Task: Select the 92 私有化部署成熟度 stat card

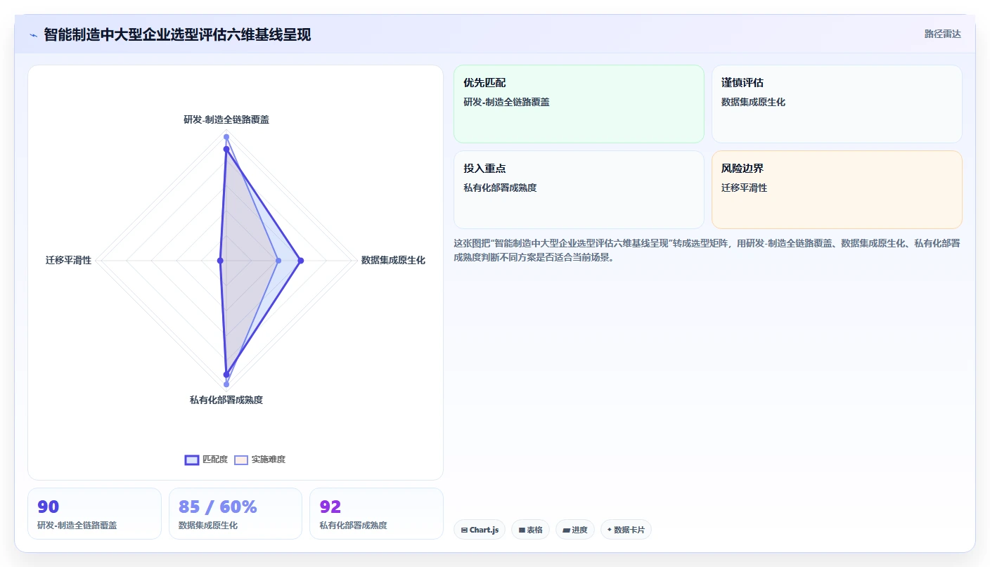Action: 377,514
